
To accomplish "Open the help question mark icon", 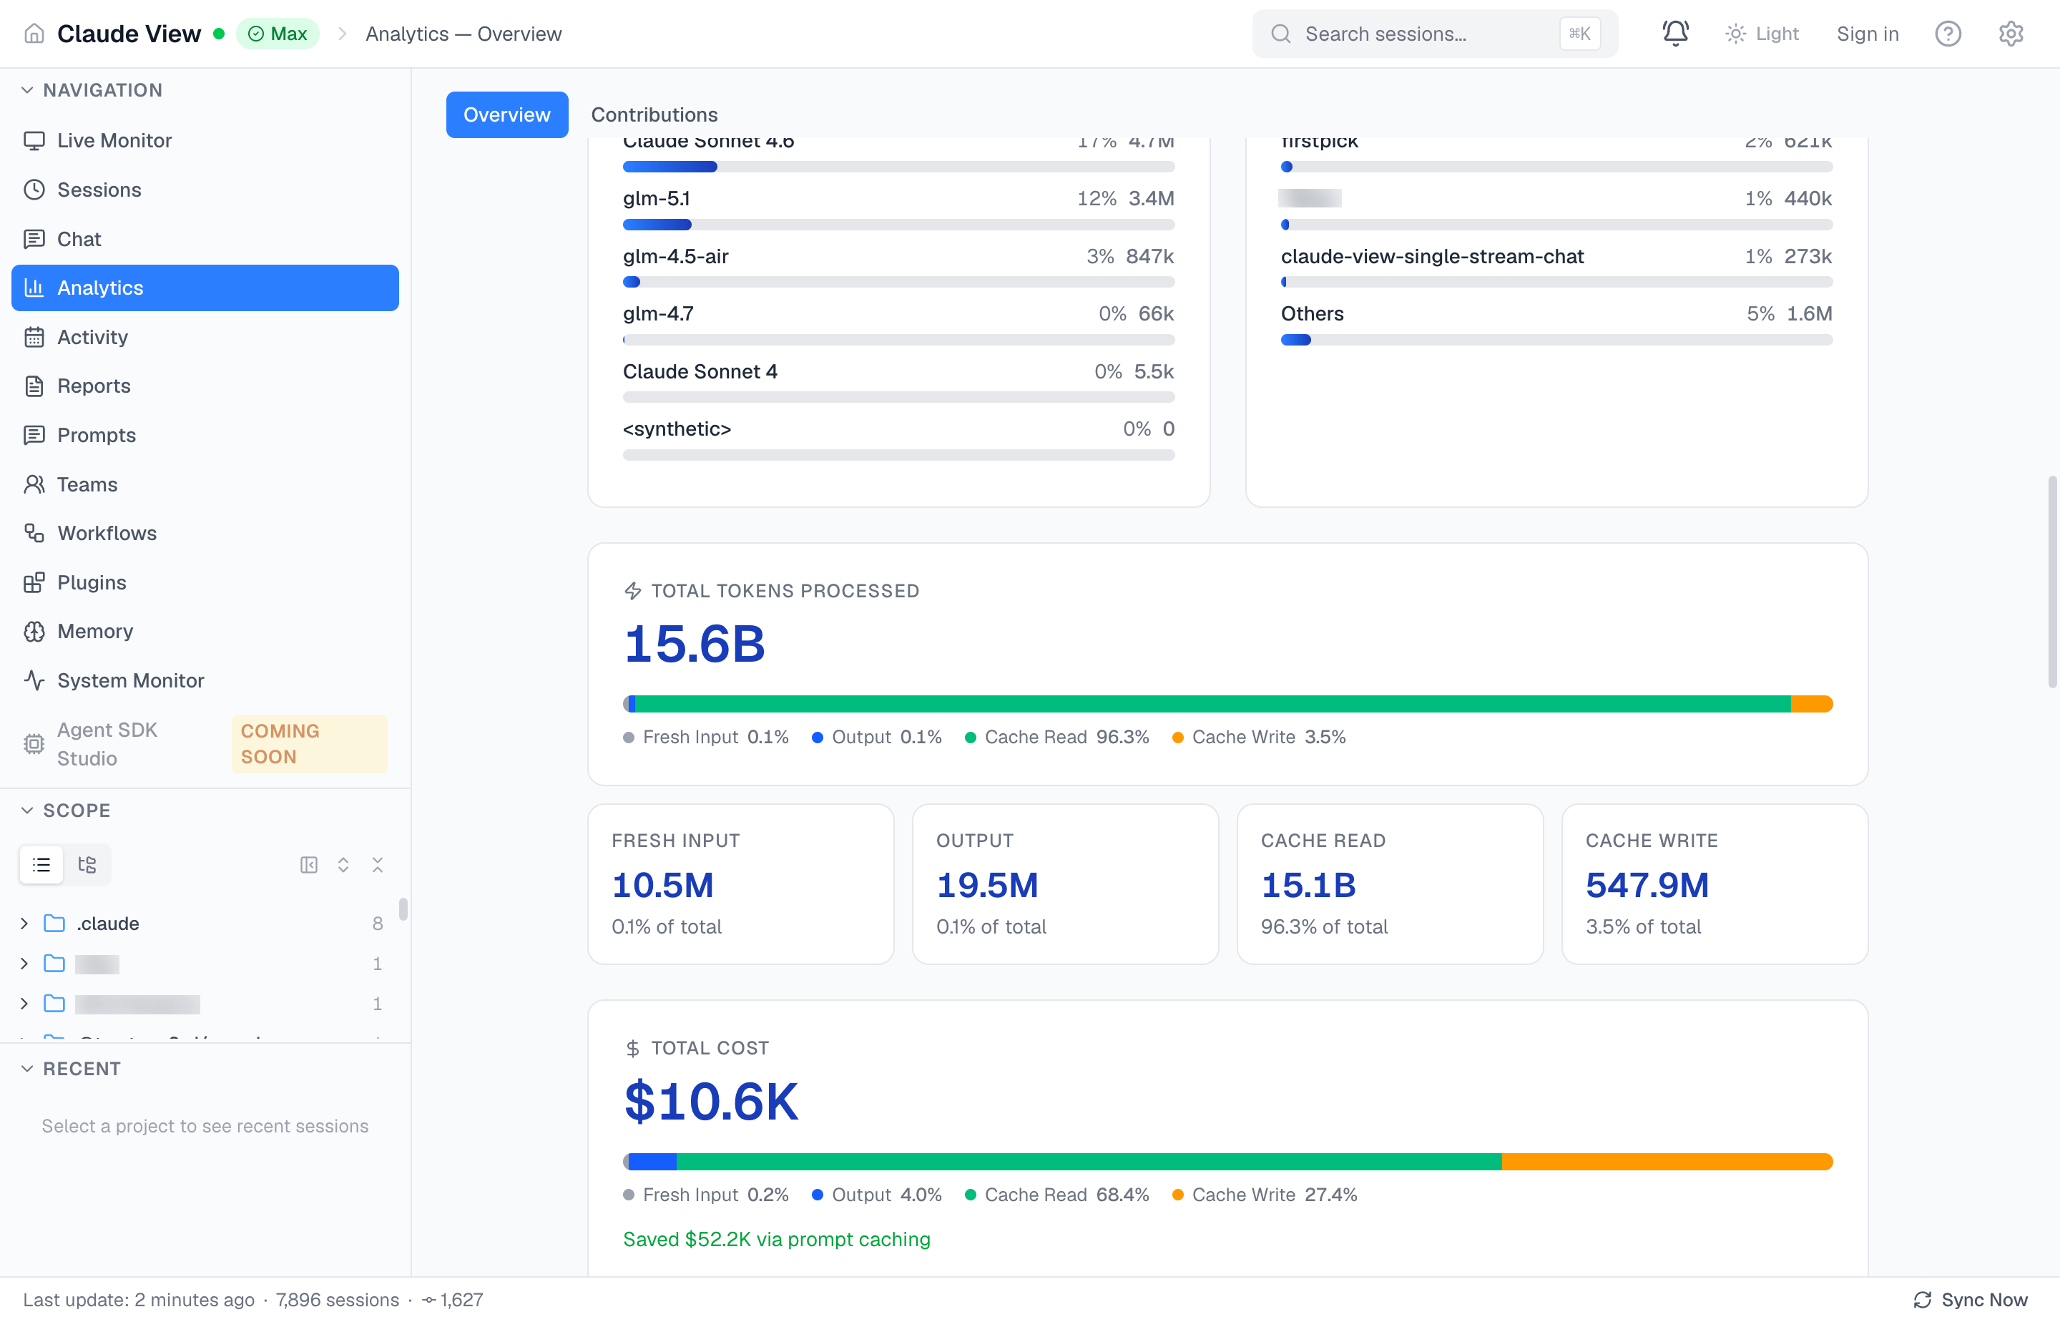I will tap(1948, 34).
